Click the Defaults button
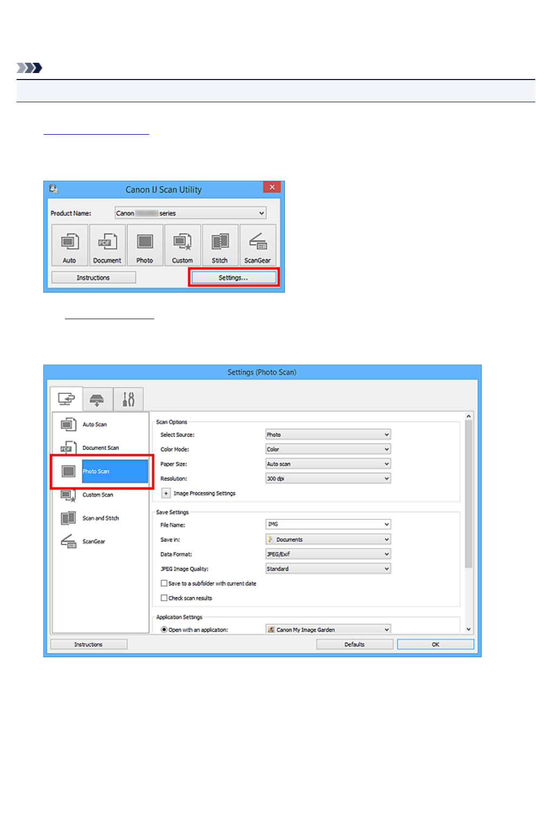This screenshot has height=819, width=552. pos(355,644)
